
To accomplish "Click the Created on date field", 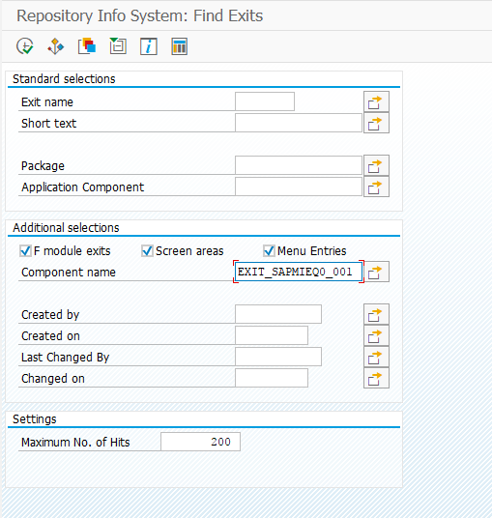I will pos(272,335).
